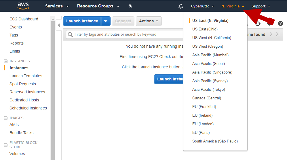
Task: Click the filter by tags search field
Action: [124, 34]
